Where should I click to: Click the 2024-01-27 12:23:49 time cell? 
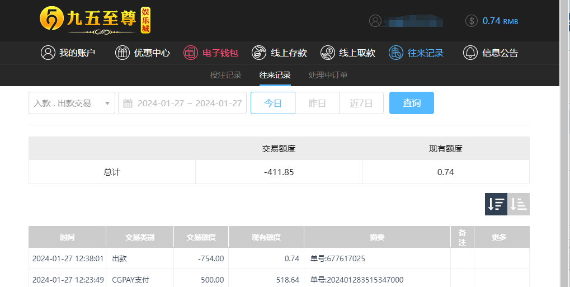pyautogui.click(x=68, y=280)
